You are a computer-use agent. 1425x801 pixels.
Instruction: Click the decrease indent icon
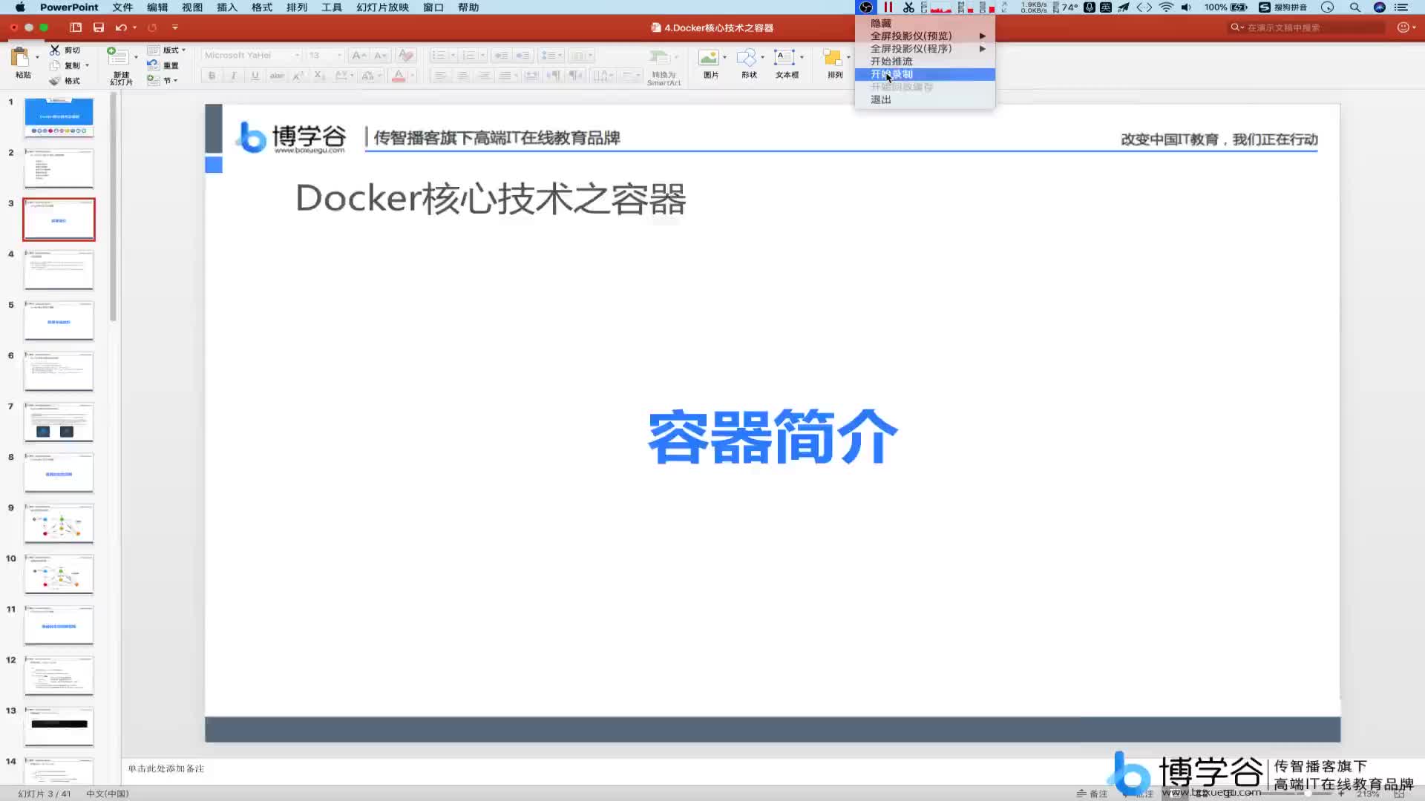click(x=502, y=56)
